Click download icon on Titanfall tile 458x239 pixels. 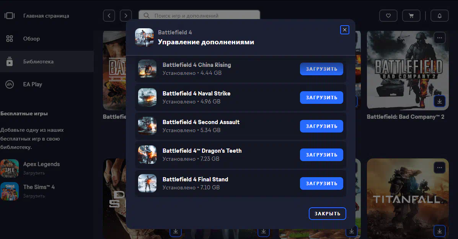point(439,231)
